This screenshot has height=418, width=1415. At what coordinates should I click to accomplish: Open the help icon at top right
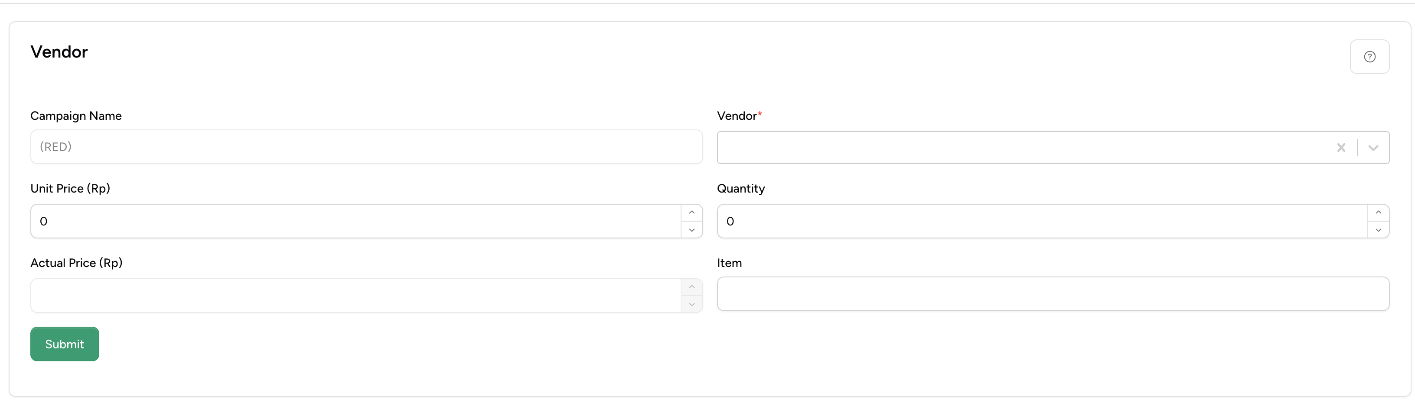point(1369,57)
